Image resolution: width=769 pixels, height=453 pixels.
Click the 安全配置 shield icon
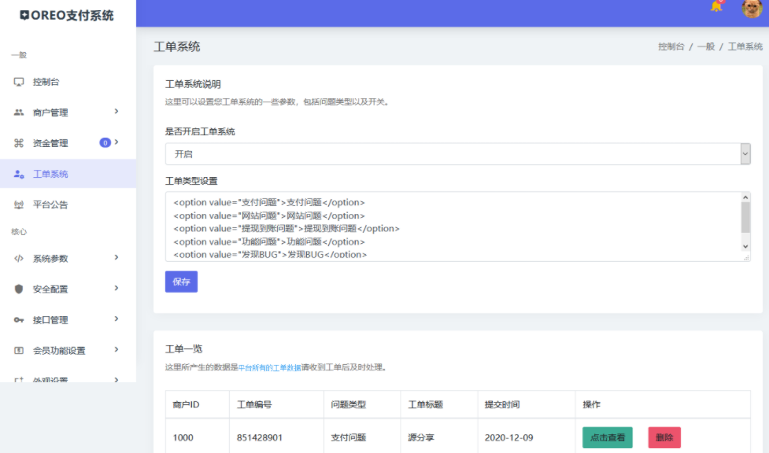click(x=19, y=289)
